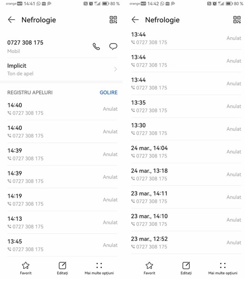
Task: Tap back arrow in left Nefrologie screen
Action: (x=11, y=20)
